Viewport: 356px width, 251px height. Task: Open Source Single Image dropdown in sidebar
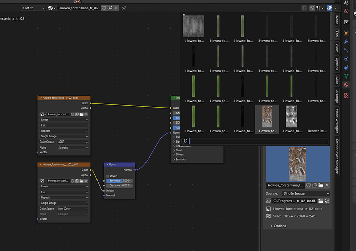[305, 194]
